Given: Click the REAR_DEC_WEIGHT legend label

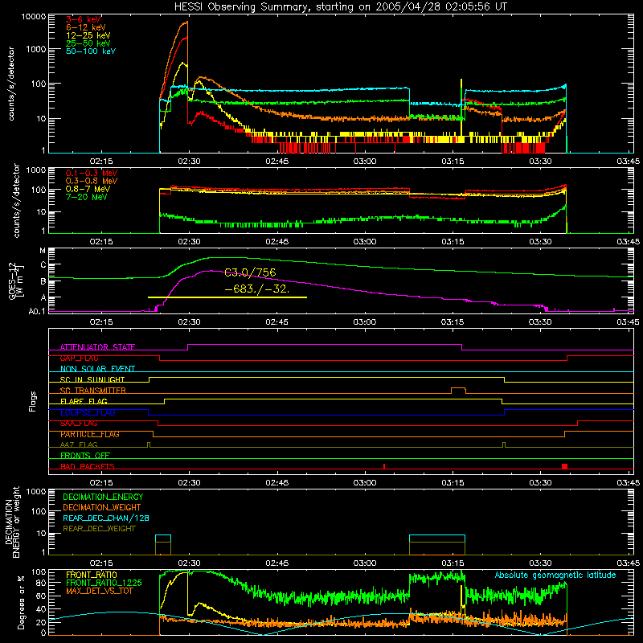Looking at the screenshot, I should 99,529.
